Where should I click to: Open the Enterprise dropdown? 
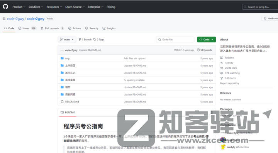pos(95,7)
